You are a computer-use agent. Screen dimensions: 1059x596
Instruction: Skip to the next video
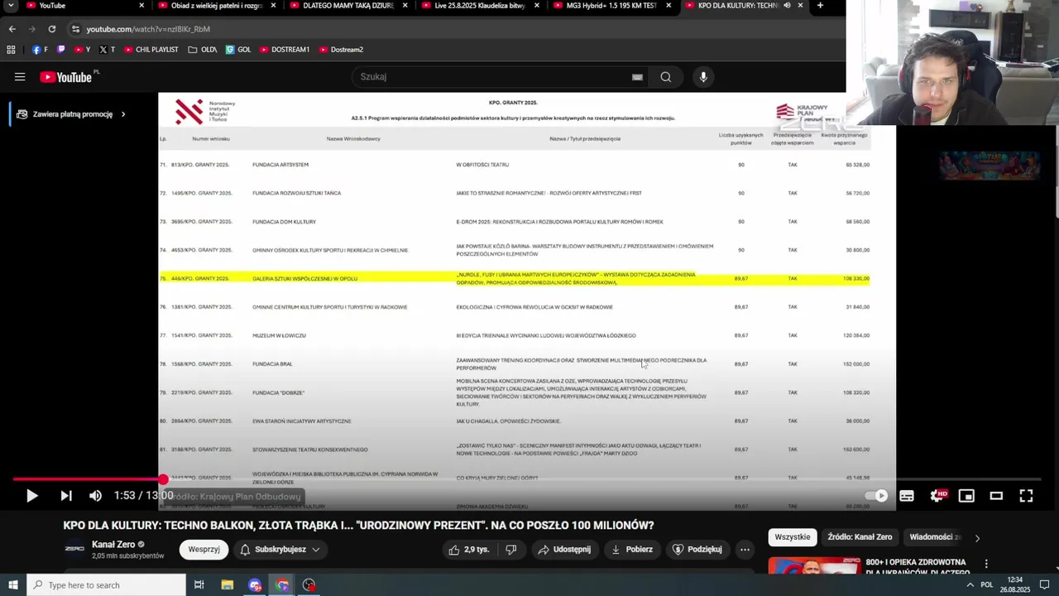(x=66, y=496)
